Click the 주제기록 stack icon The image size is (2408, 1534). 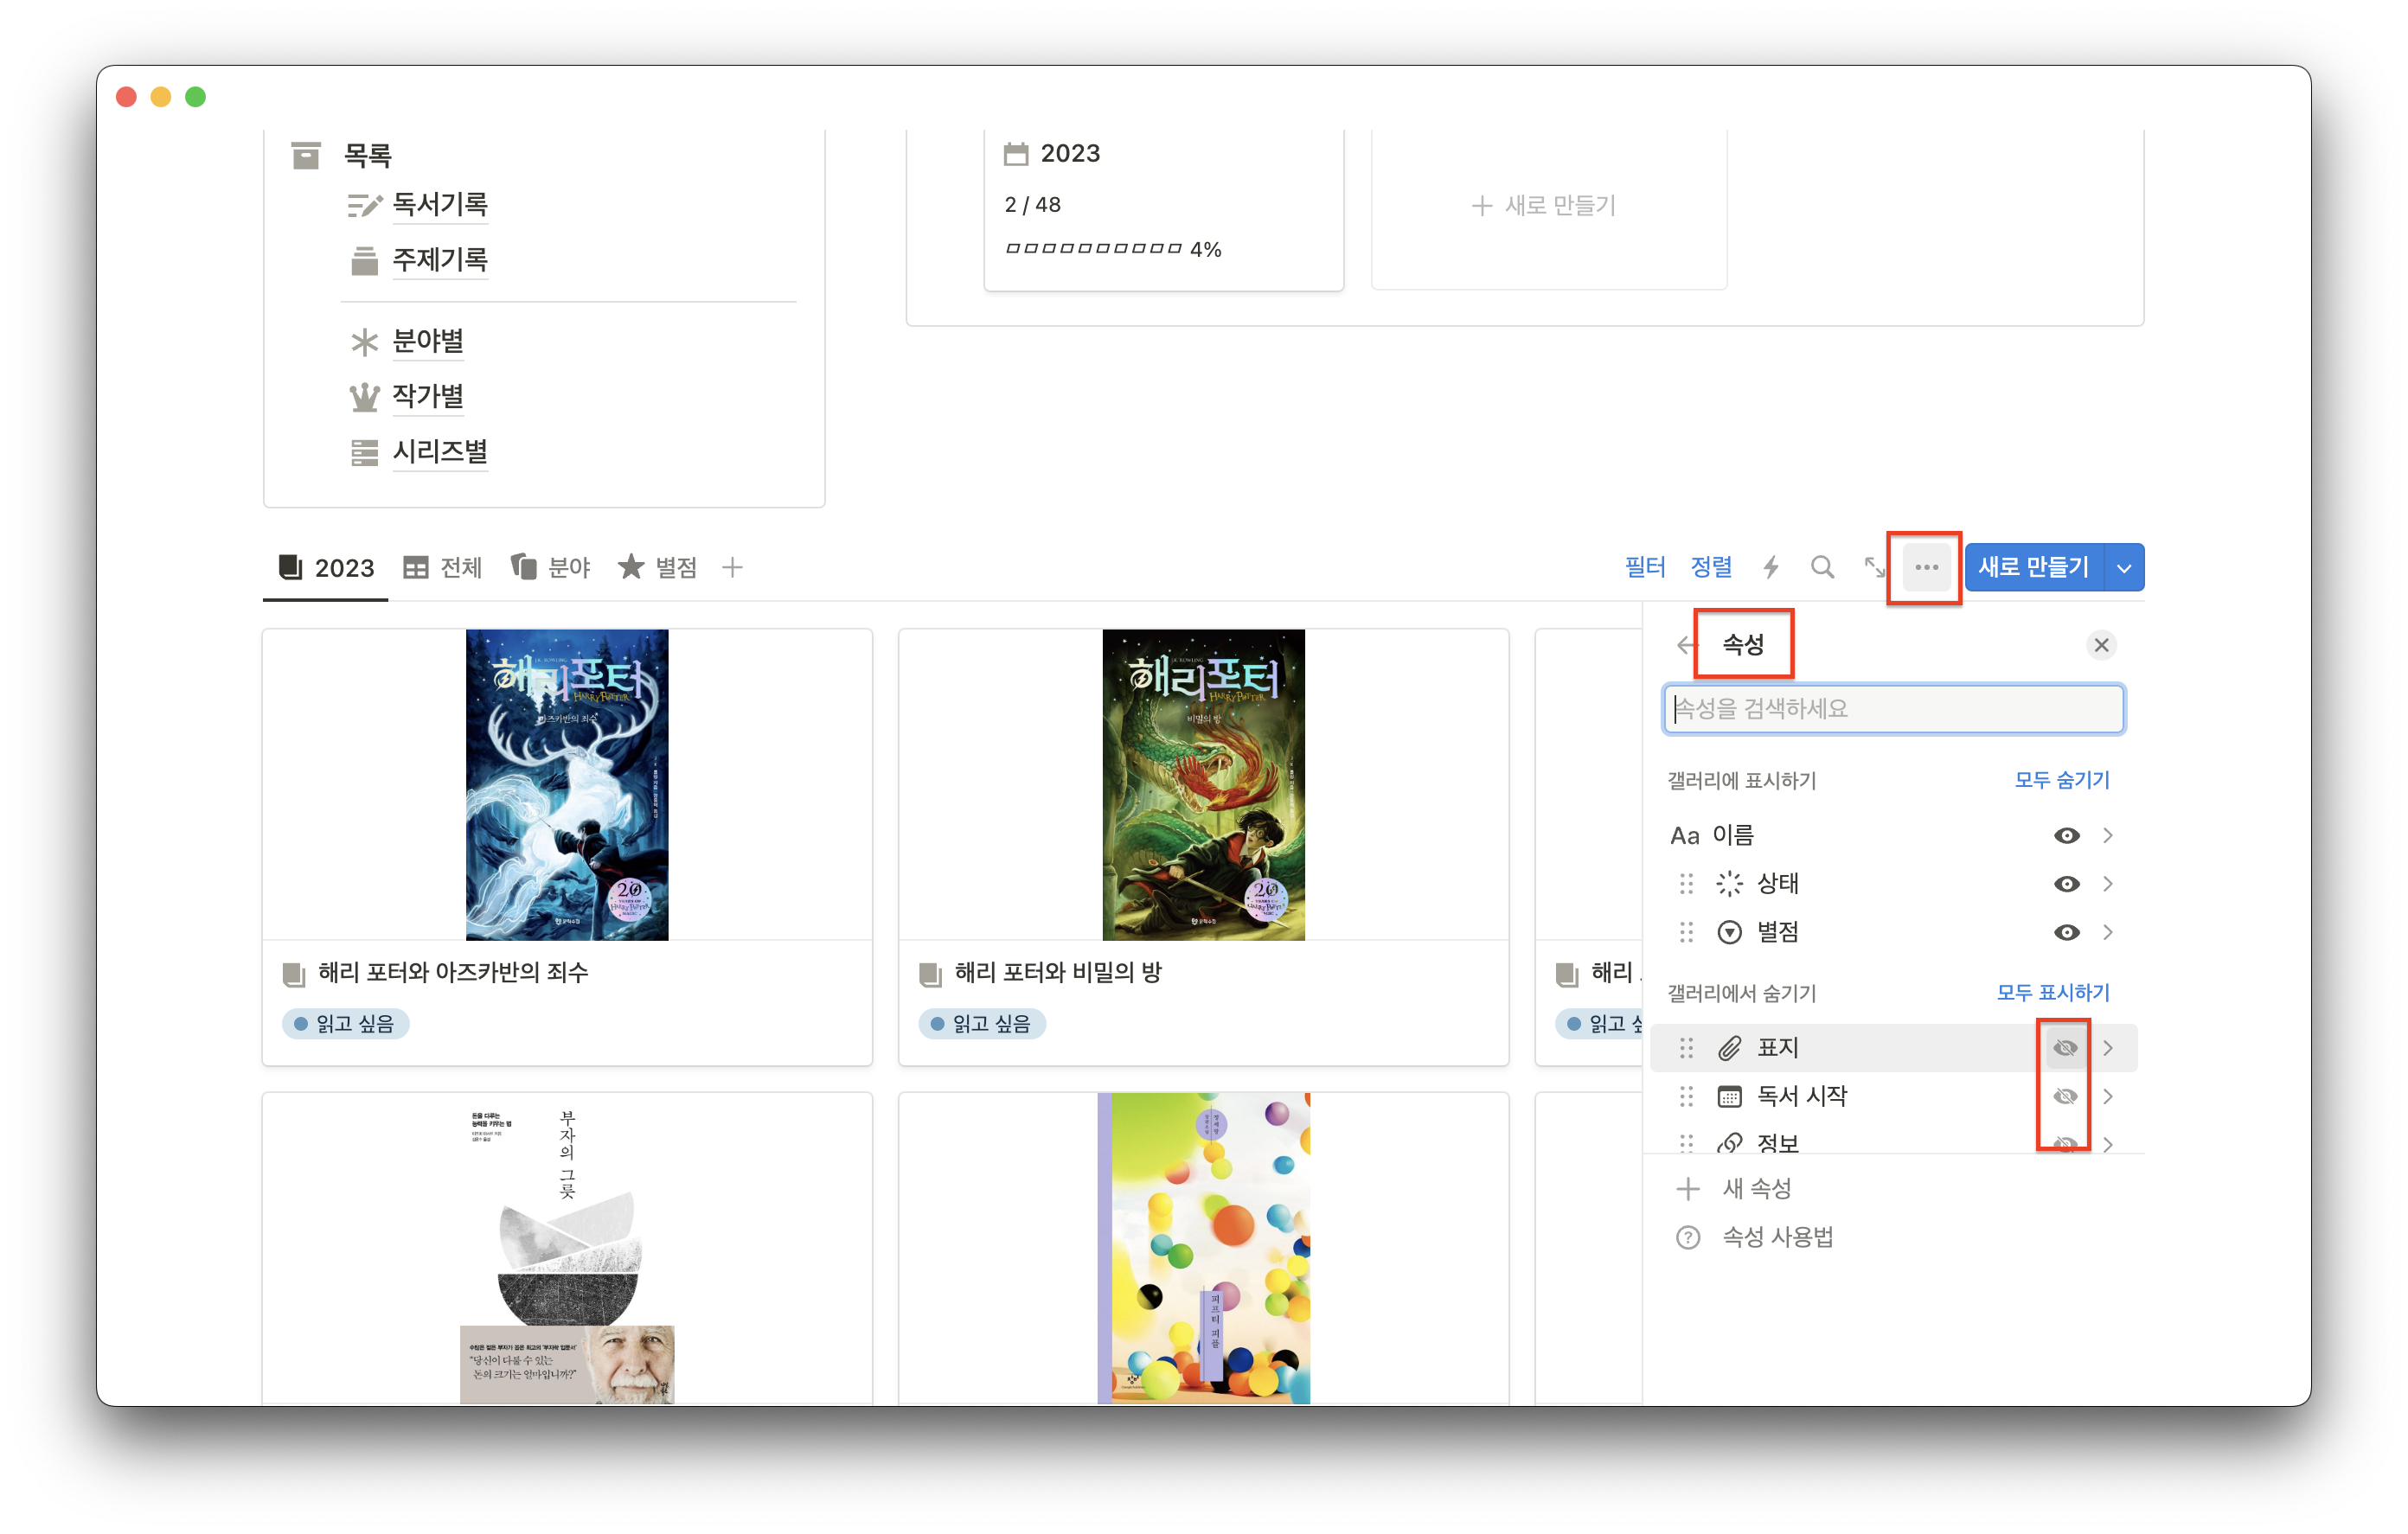click(x=364, y=261)
